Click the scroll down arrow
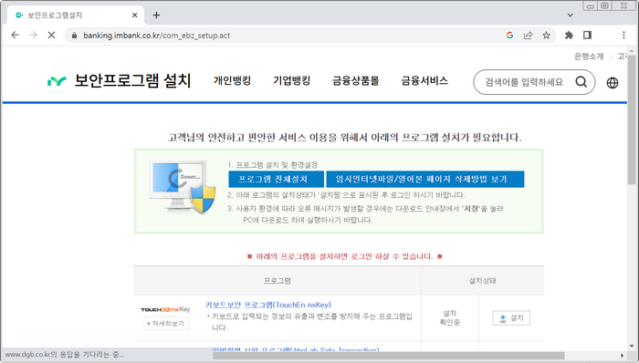Viewport: 639px width, 363px height. point(632,347)
